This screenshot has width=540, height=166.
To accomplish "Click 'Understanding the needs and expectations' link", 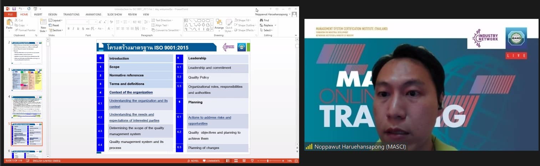I will point(134,117).
